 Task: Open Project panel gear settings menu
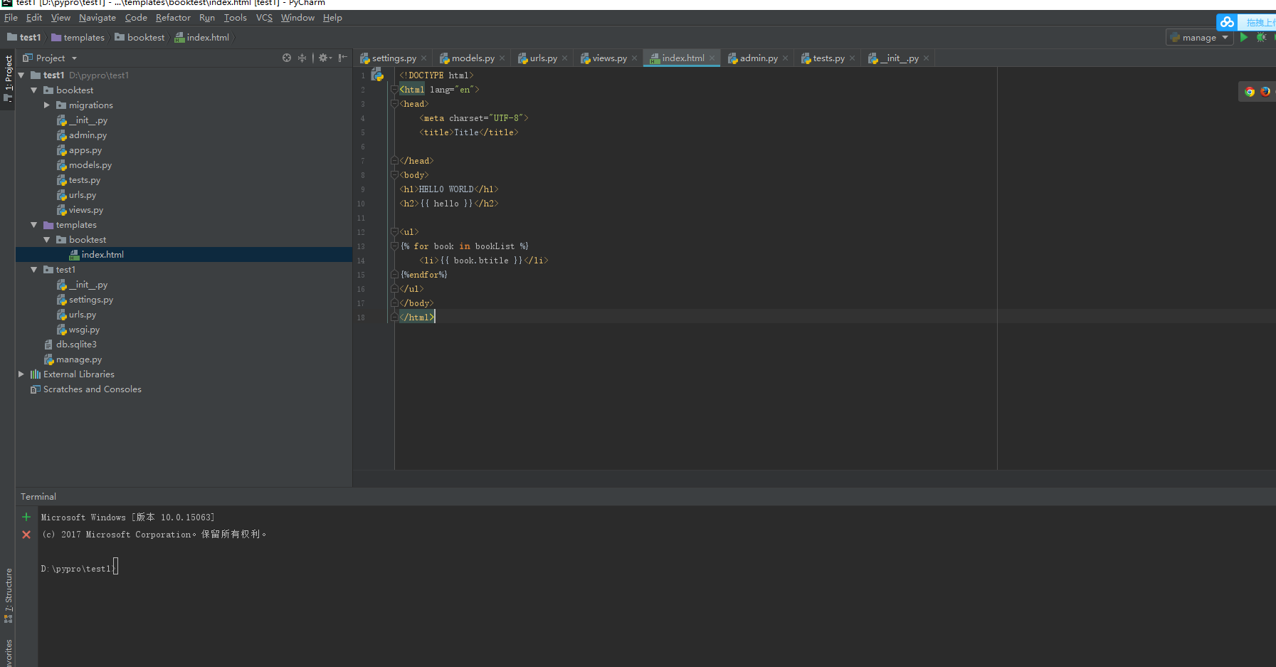[x=325, y=58]
